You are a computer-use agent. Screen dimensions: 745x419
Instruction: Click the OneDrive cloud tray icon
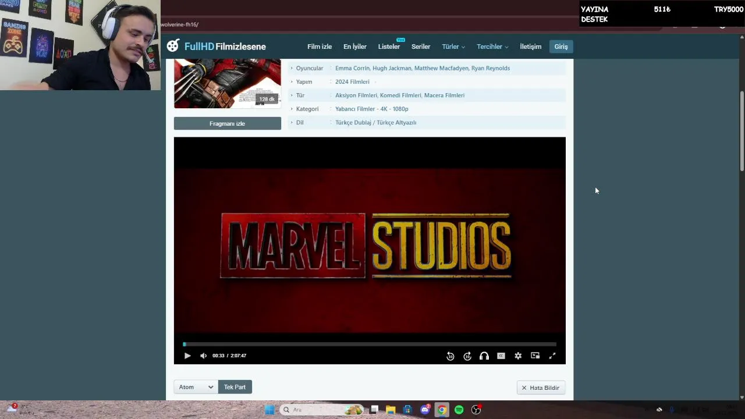click(659, 410)
